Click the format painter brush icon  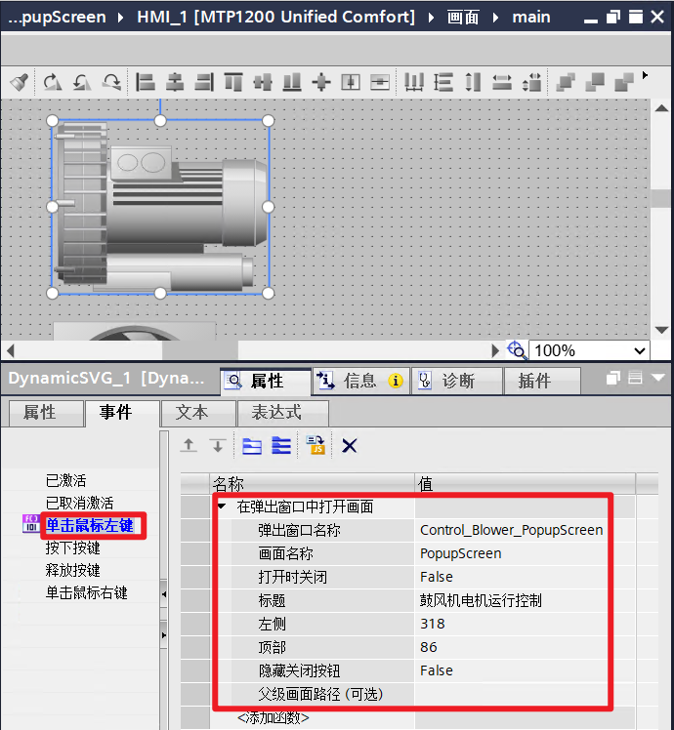(x=19, y=82)
